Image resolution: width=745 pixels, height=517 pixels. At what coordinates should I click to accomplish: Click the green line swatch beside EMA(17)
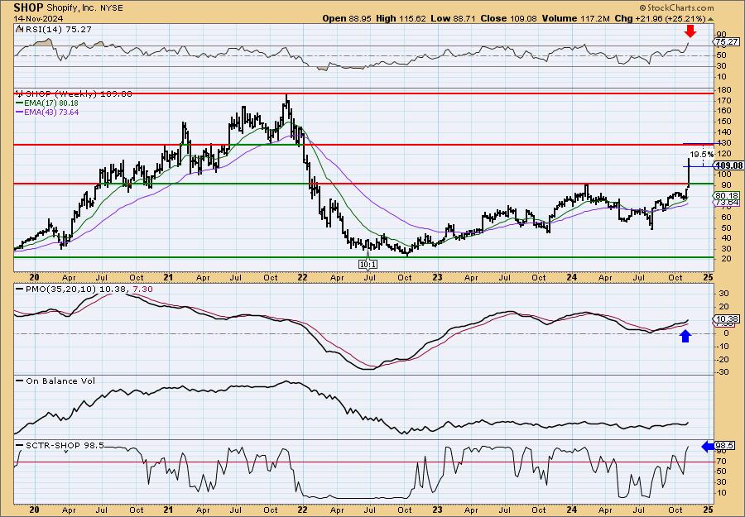coord(19,103)
